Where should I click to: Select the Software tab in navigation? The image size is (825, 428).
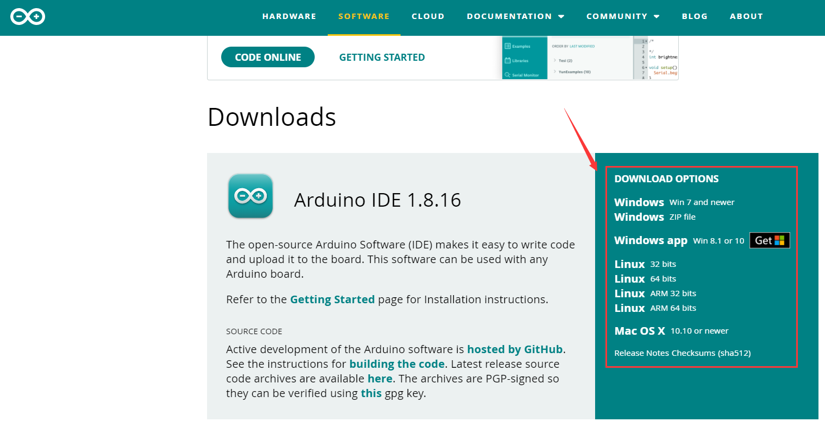pyautogui.click(x=364, y=16)
